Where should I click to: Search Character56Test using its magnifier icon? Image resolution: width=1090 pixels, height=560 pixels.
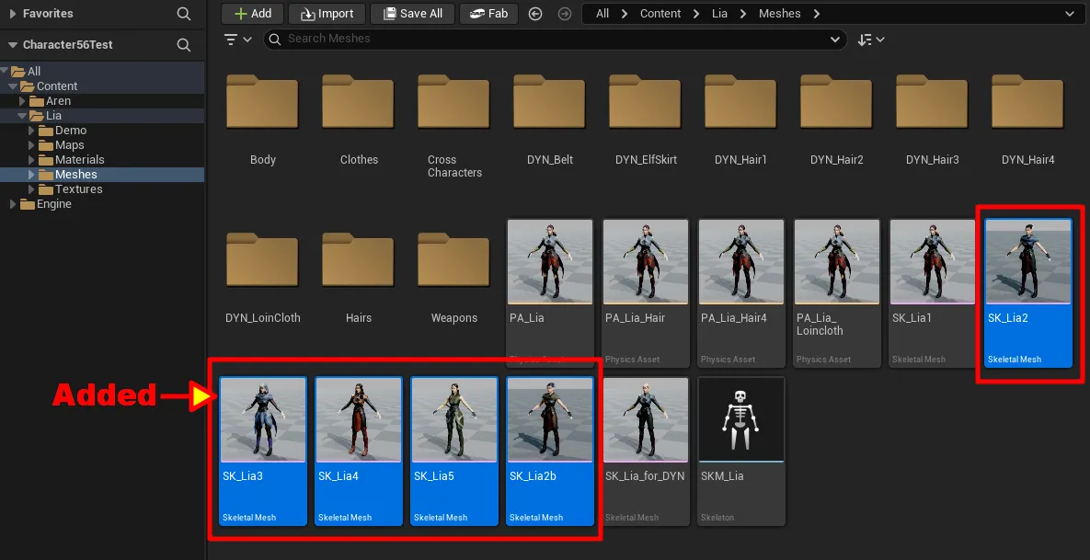(x=184, y=45)
